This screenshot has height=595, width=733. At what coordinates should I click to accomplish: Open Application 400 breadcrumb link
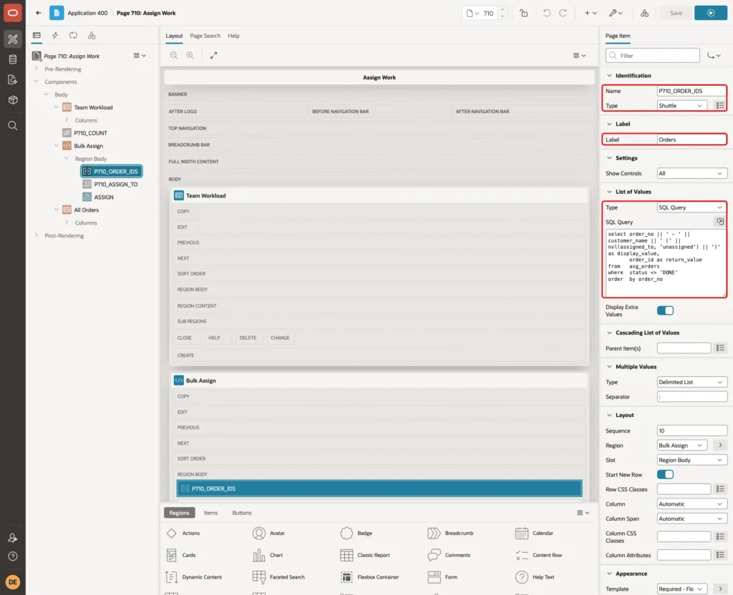click(87, 13)
